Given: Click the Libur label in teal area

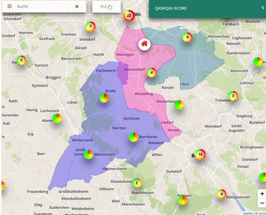Looking at the screenshot, I should (x=184, y=84).
